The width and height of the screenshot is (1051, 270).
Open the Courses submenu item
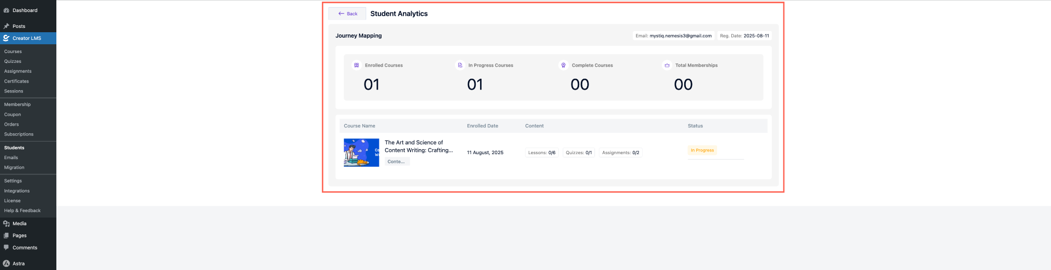(x=13, y=51)
